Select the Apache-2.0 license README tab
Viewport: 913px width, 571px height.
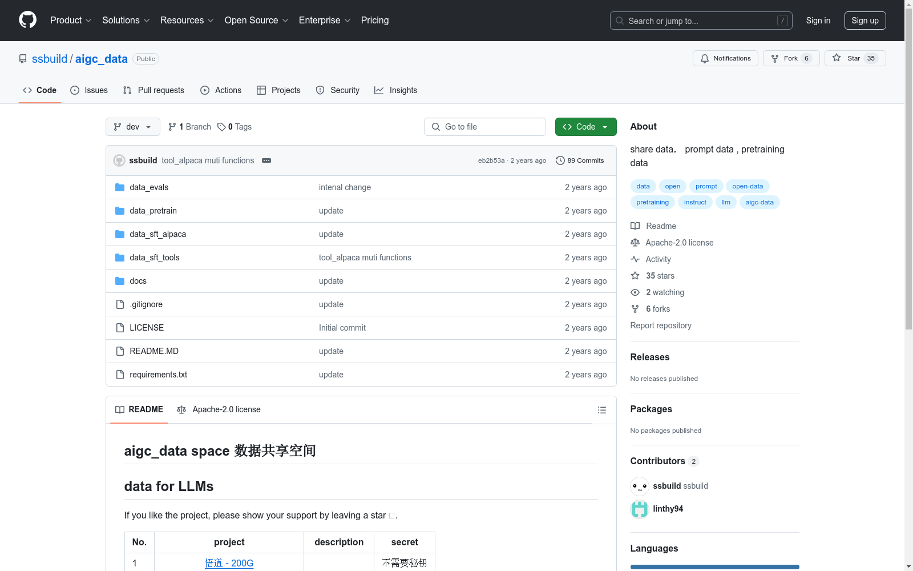pos(219,409)
